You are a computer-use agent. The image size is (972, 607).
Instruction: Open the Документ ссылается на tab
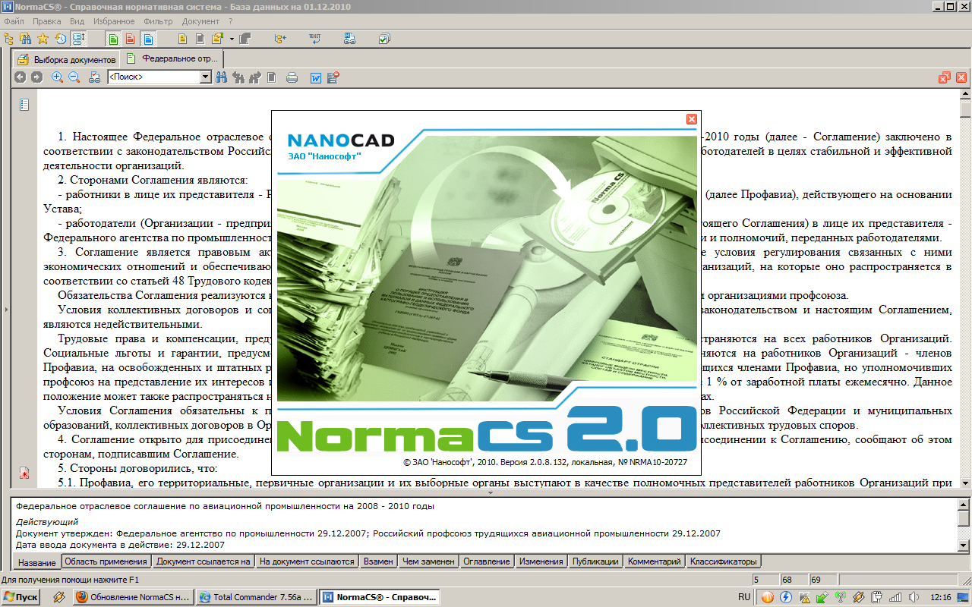(x=203, y=561)
